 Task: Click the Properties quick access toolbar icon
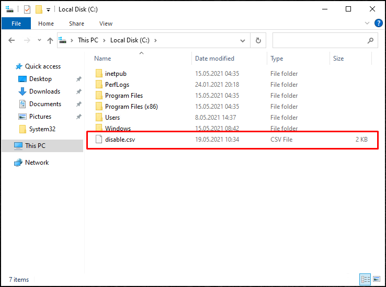[27, 9]
